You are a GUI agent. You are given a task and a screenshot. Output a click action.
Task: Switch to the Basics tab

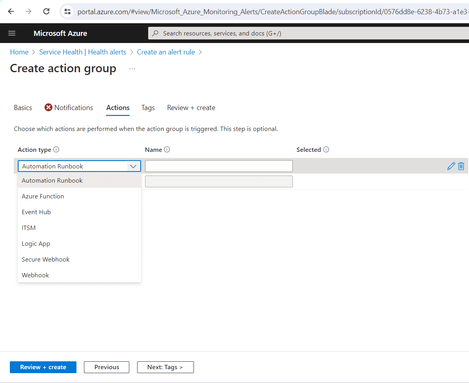click(23, 108)
